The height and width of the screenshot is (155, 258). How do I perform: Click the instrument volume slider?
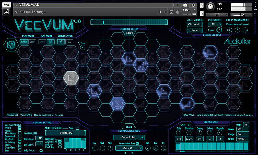tap(241, 15)
